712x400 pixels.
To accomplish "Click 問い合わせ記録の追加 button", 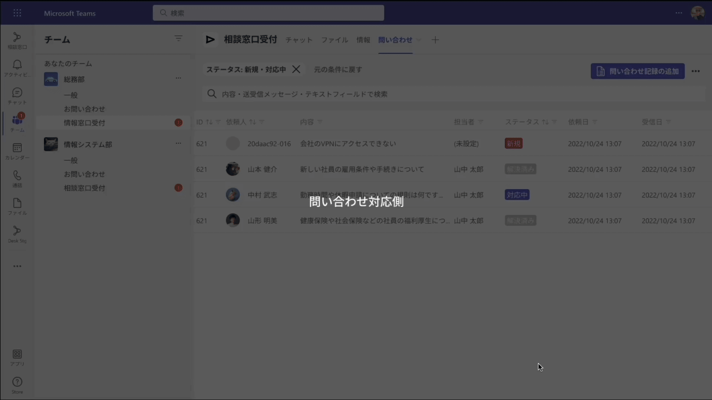I will [x=637, y=71].
